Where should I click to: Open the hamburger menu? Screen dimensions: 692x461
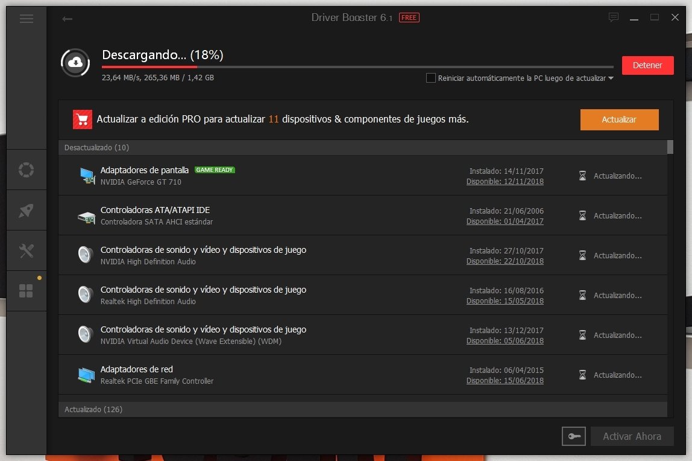(x=27, y=18)
